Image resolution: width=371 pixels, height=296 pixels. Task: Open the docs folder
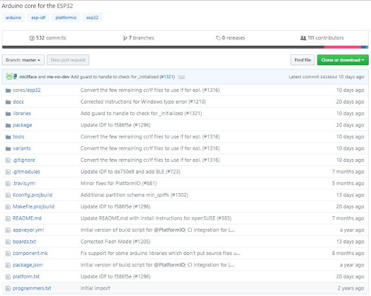click(18, 102)
